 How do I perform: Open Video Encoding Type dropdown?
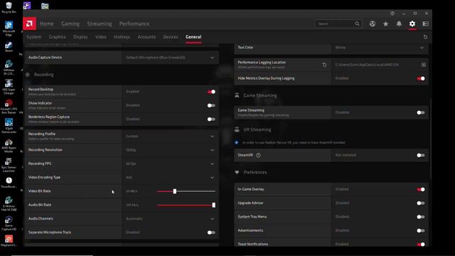tap(170, 177)
